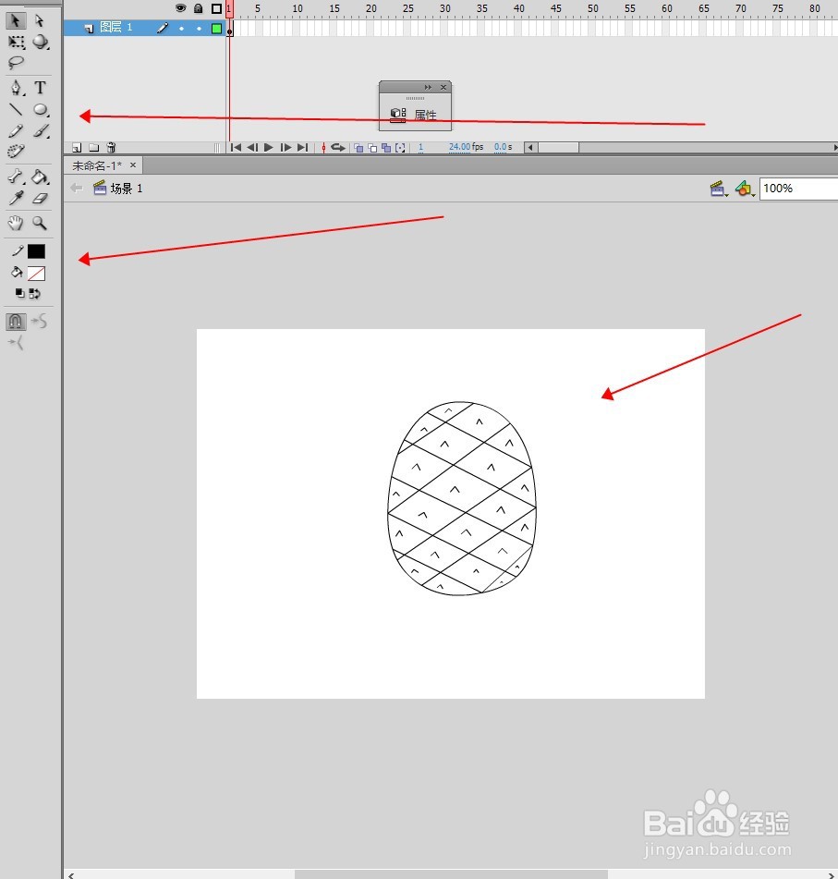Hide 图层 1 using the eye column

point(181,29)
